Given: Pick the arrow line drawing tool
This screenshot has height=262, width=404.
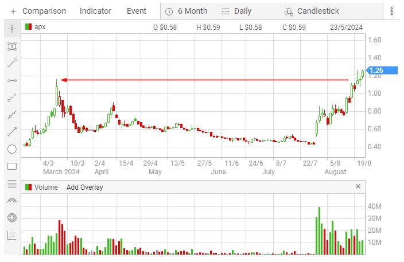Looking at the screenshot, I should tap(12, 132).
